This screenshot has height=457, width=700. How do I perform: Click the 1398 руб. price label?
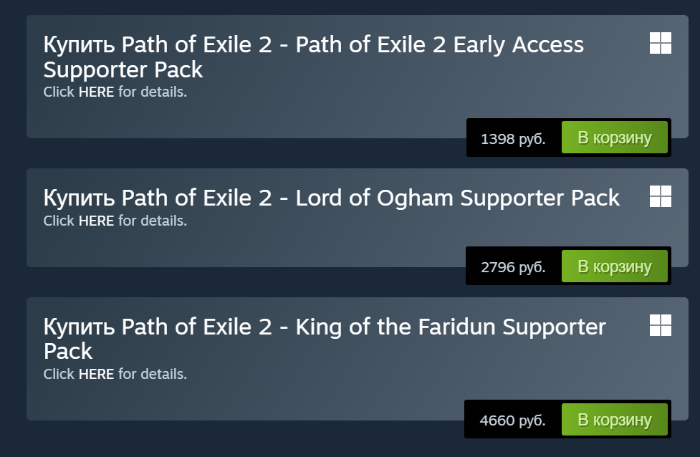(x=513, y=138)
